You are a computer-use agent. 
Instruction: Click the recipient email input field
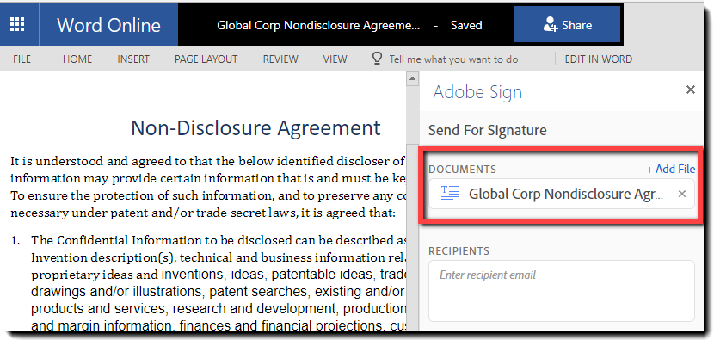(x=562, y=291)
